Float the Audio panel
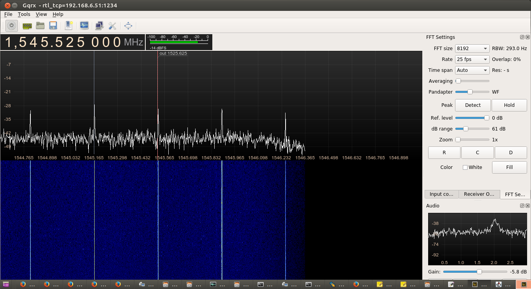 [x=522, y=206]
